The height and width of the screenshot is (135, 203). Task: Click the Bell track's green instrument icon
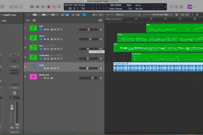click(x=33, y=28)
